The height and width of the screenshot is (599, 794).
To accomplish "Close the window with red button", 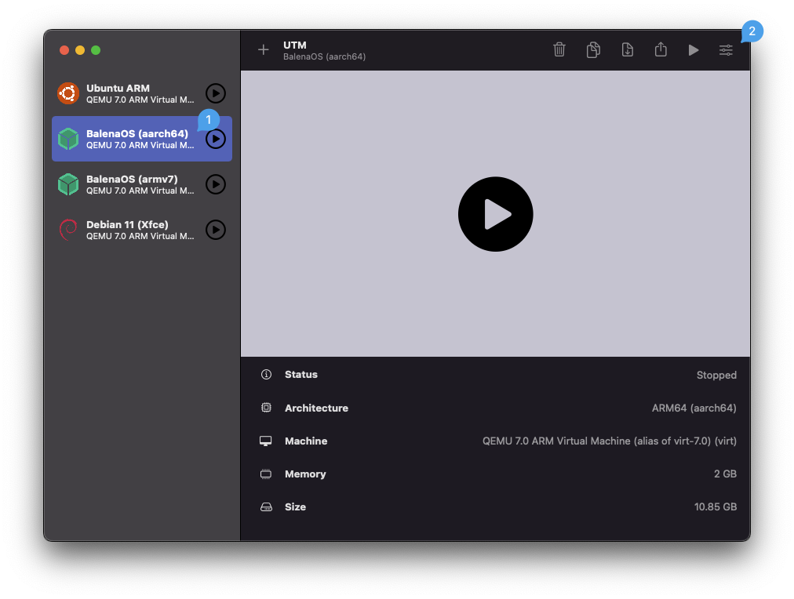I will (64, 50).
